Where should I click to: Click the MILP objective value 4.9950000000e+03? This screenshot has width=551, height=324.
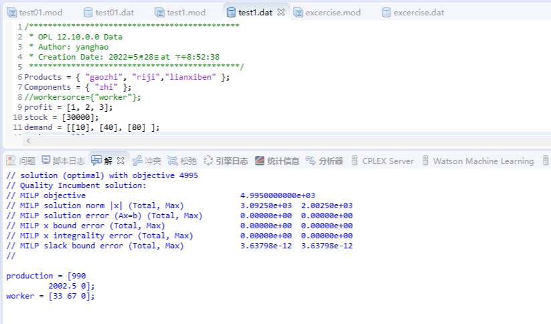(x=278, y=195)
